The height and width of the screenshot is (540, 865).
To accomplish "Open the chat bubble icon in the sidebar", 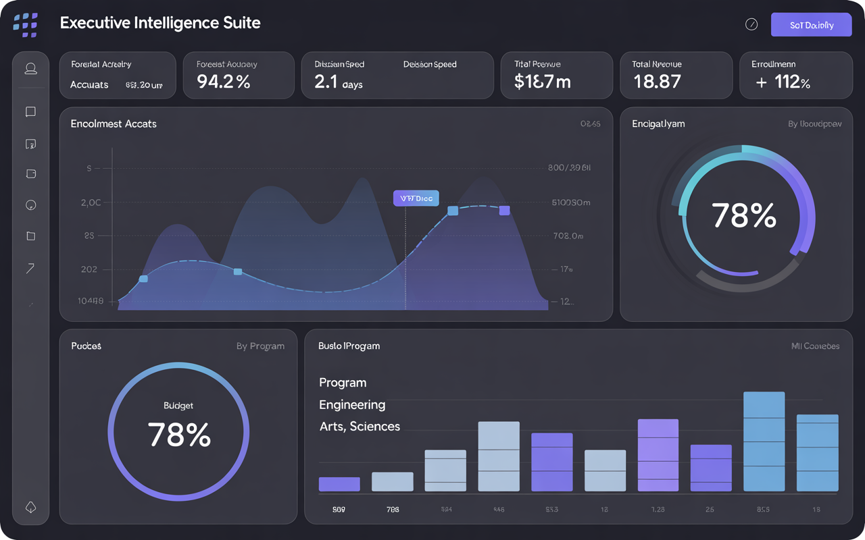I will point(30,111).
